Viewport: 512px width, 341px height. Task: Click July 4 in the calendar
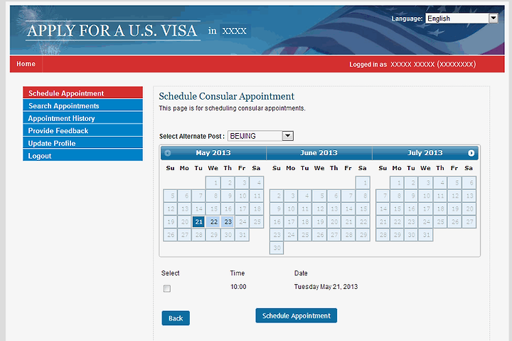(441, 183)
